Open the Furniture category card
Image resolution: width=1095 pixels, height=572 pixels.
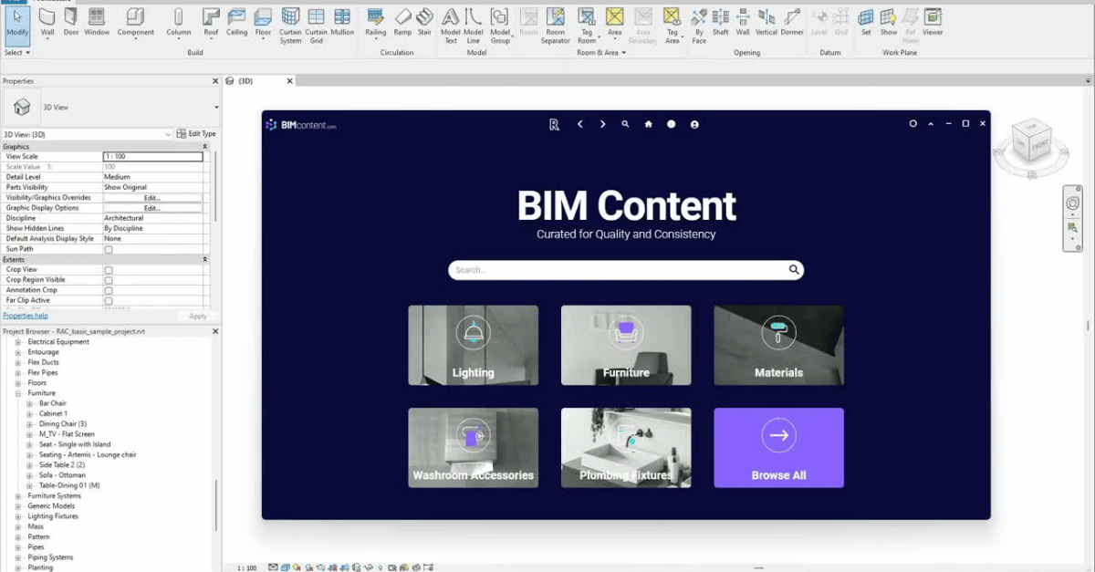point(626,345)
